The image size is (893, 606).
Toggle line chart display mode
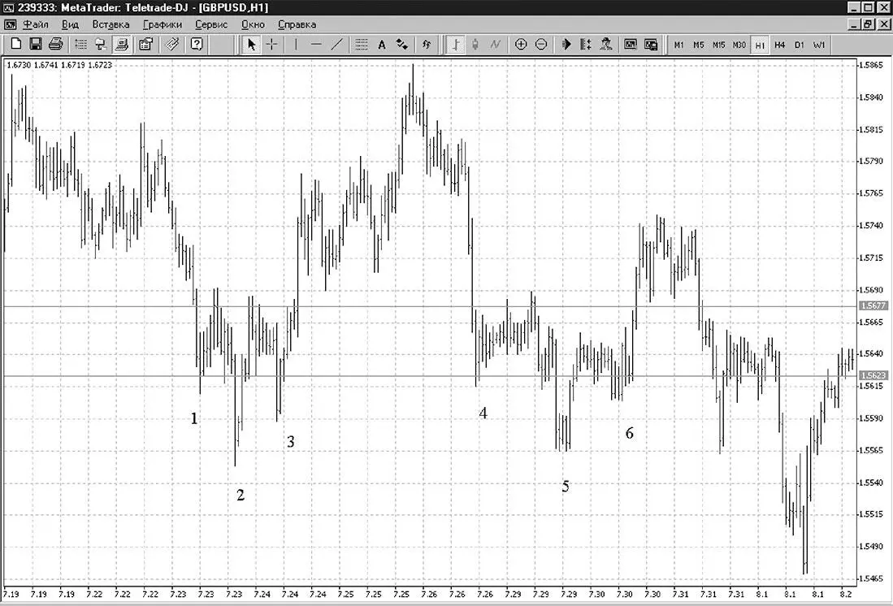496,45
